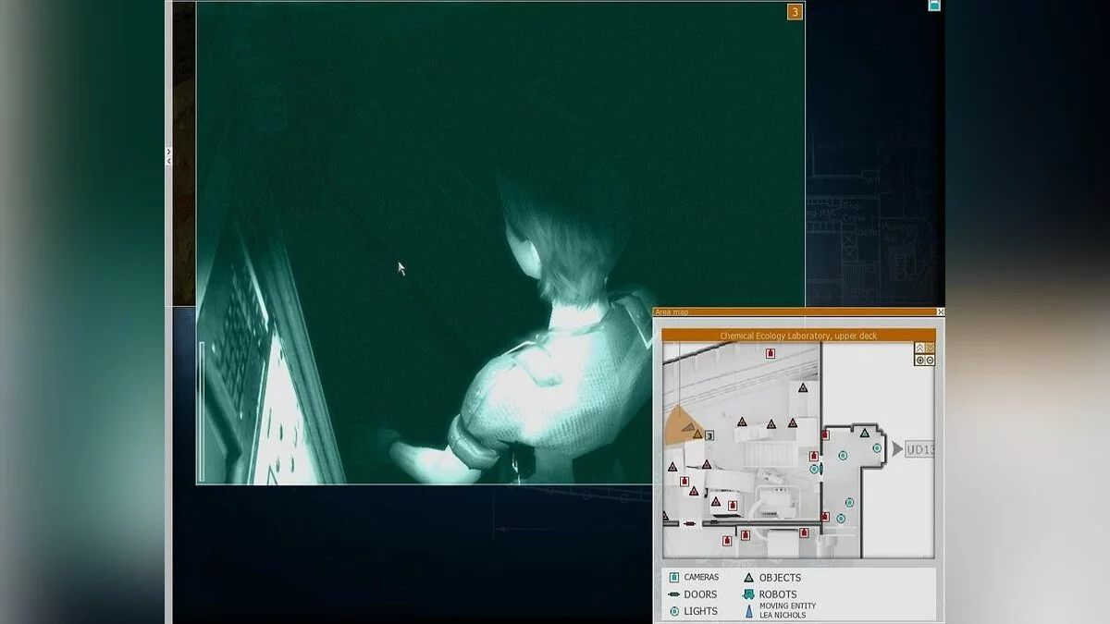The image size is (1110, 624).
Task: Go down a deck with map down-chevrons
Action: 930,348
